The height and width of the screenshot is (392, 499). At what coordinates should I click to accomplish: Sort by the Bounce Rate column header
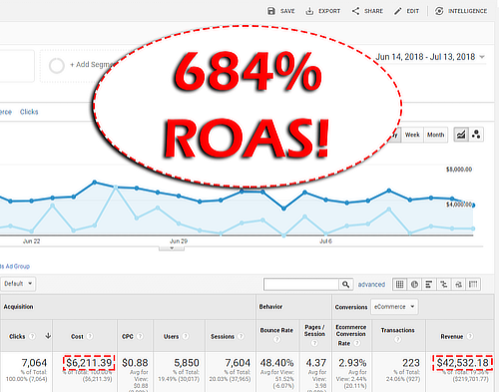(x=276, y=330)
